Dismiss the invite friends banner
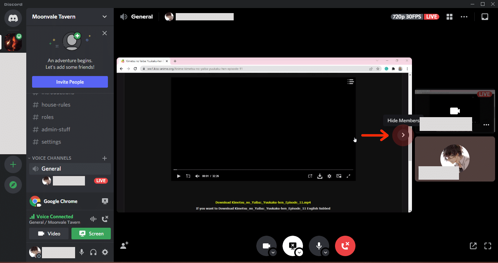 coord(105,33)
